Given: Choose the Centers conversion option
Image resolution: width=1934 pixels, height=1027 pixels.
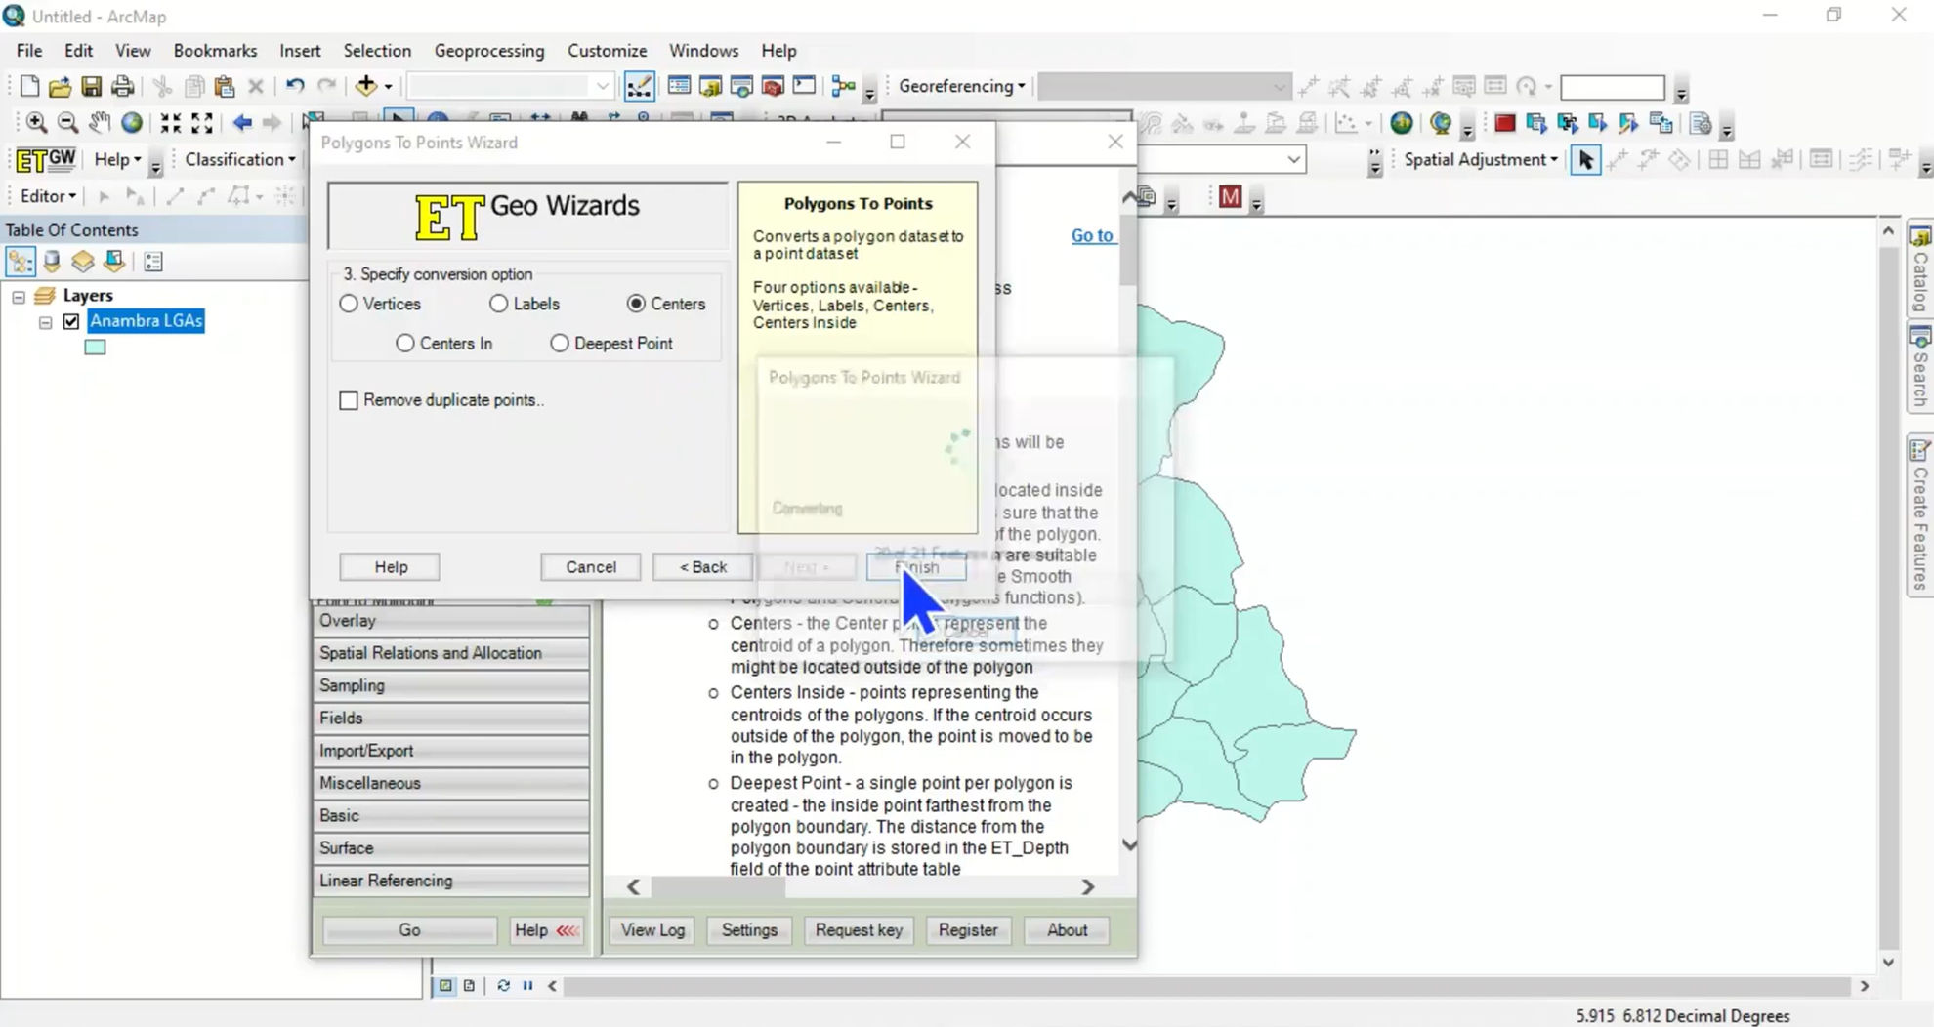Looking at the screenshot, I should 637,304.
